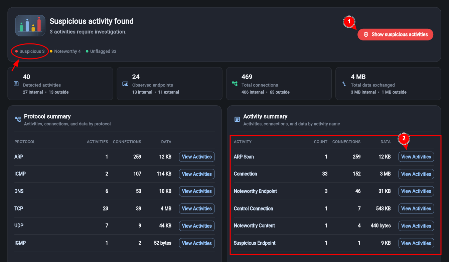
Task: Click Show suspicious activities button
Action: tap(395, 34)
